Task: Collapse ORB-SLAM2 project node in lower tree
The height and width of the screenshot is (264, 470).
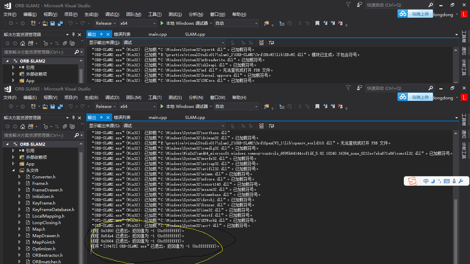Action: (x=7, y=144)
